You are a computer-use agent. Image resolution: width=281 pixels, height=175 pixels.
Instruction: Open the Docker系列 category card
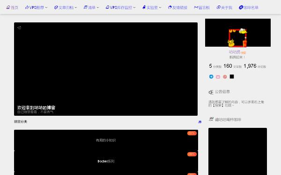pyautogui.click(x=106, y=161)
